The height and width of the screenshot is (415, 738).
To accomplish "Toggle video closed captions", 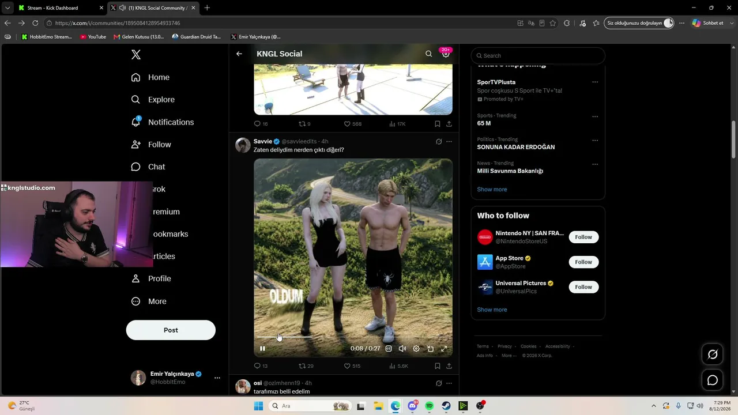I will pos(389,349).
